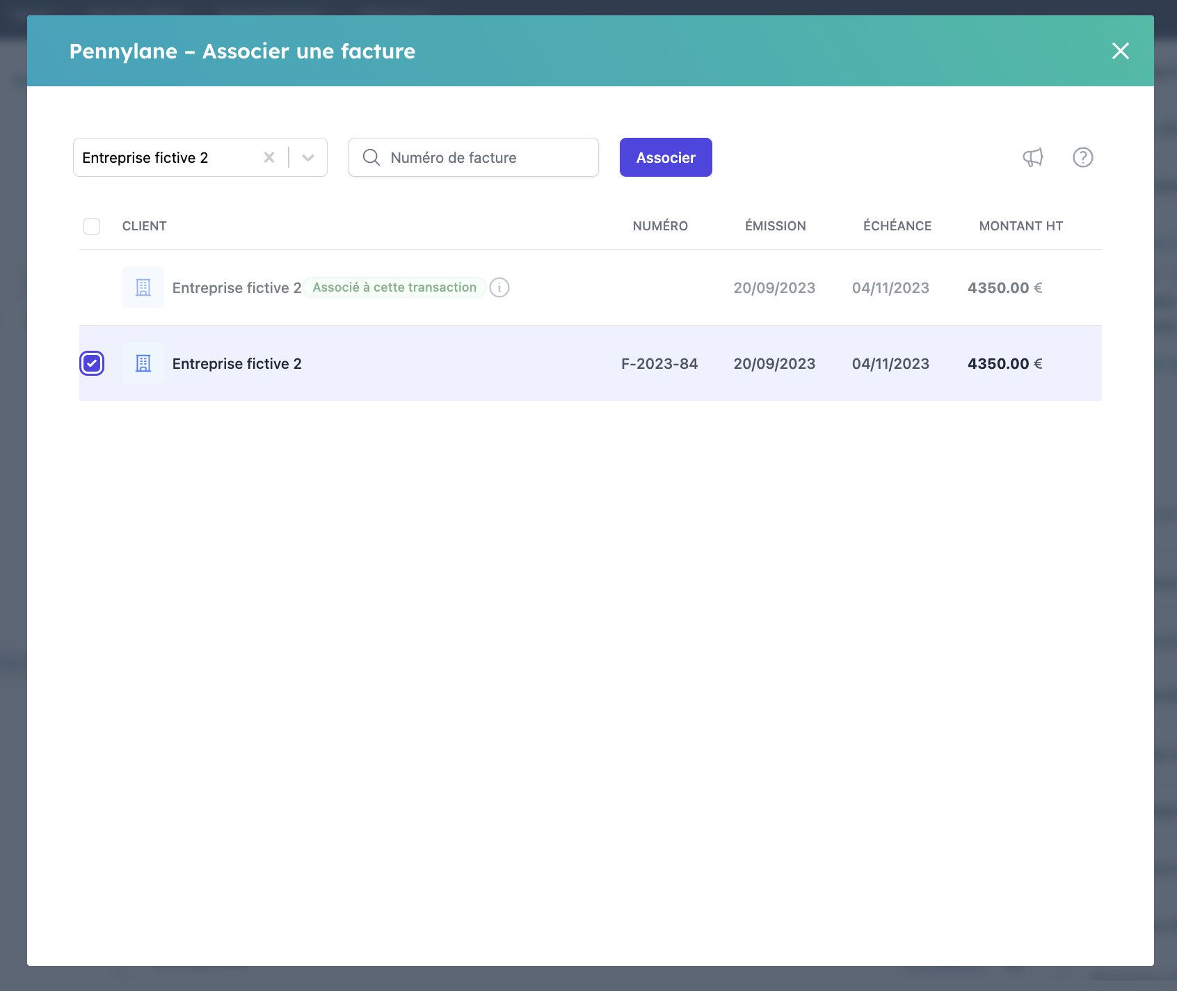This screenshot has height=991, width=1177.
Task: Click due date in the associated invoice row
Action: point(890,288)
